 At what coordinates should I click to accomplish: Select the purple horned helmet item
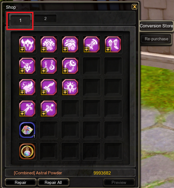coord(27,44)
